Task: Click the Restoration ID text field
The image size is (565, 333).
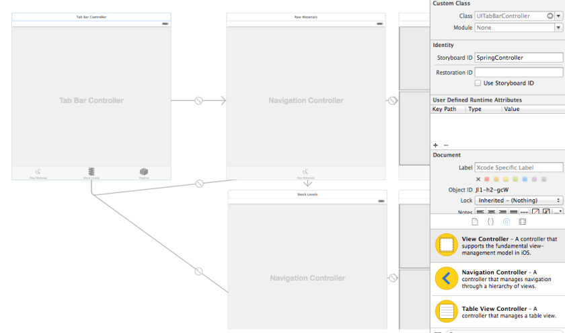Action: [x=519, y=72]
